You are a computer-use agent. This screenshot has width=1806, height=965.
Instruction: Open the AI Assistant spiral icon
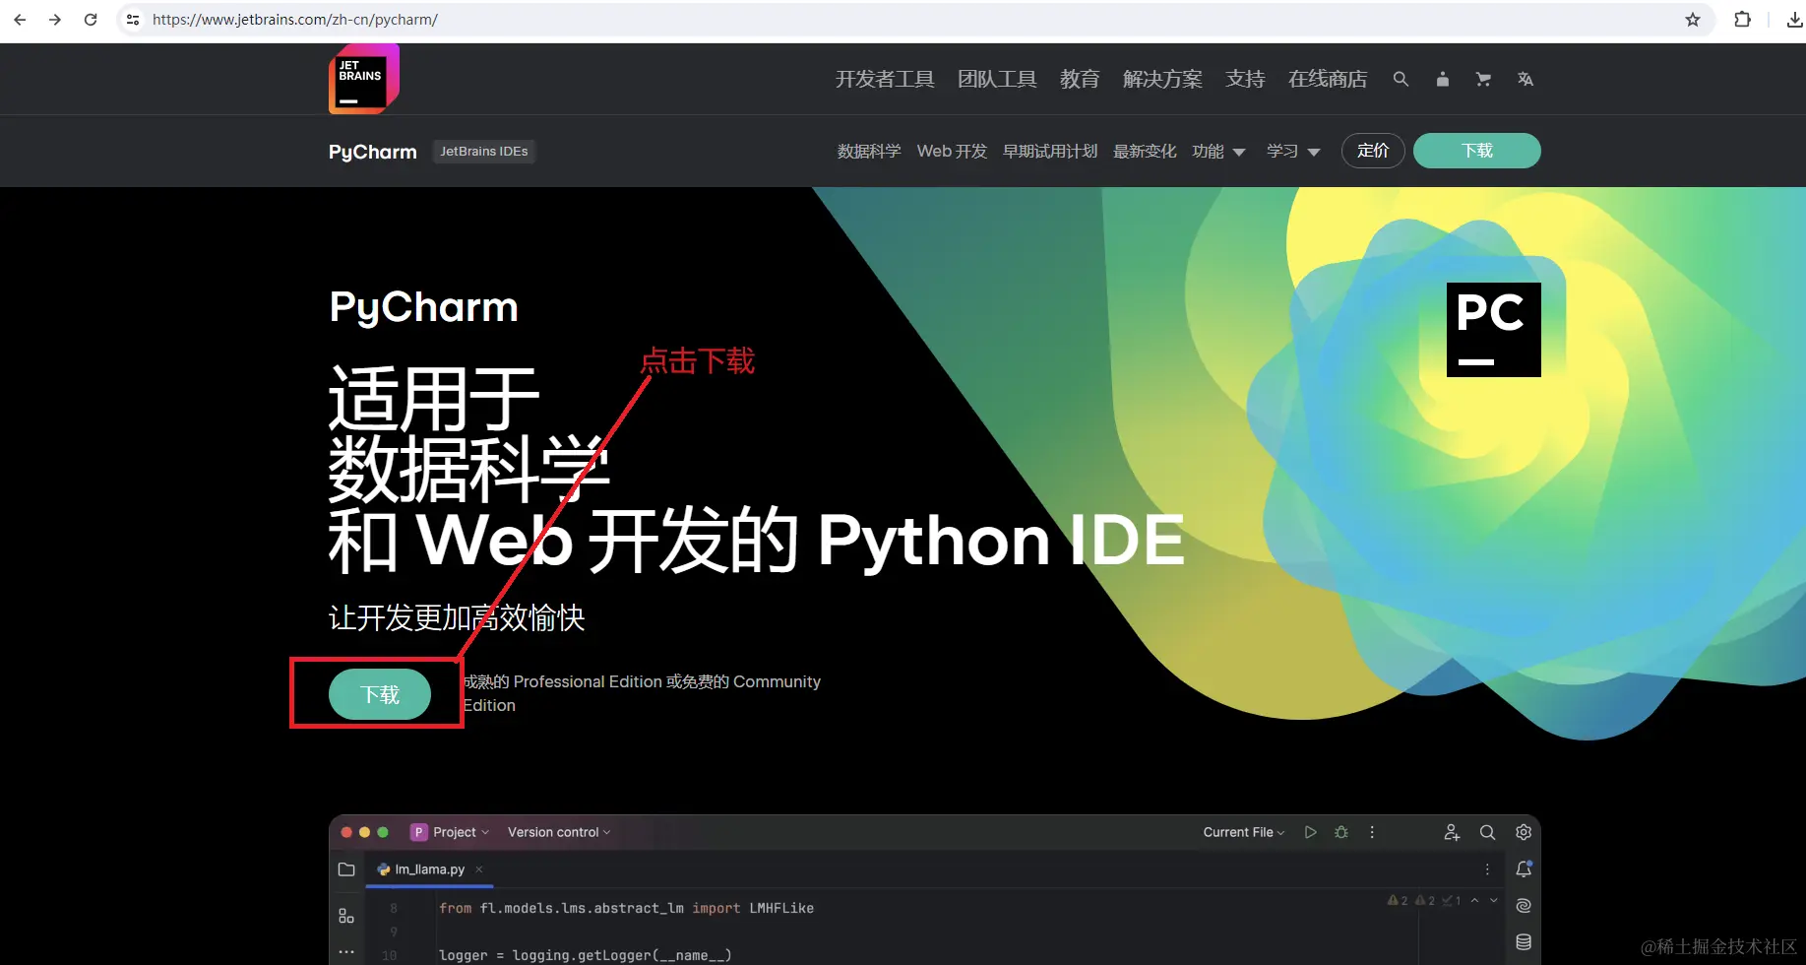(x=1523, y=905)
